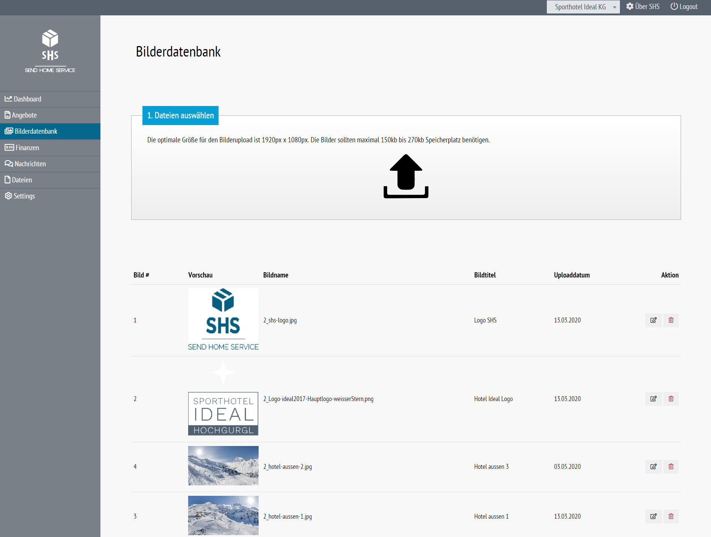711x537 pixels.
Task: Click the file name 2_shs-logo.jpg
Action: [x=280, y=320]
